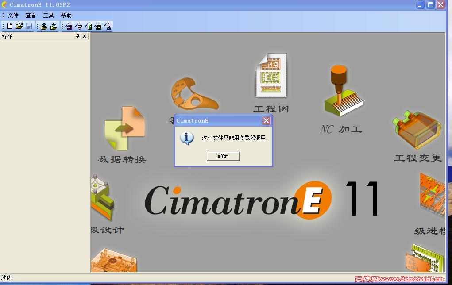Click the CimatronE crescent app icon in title bar
Image resolution: width=452 pixels, height=285 pixels.
[4, 4]
